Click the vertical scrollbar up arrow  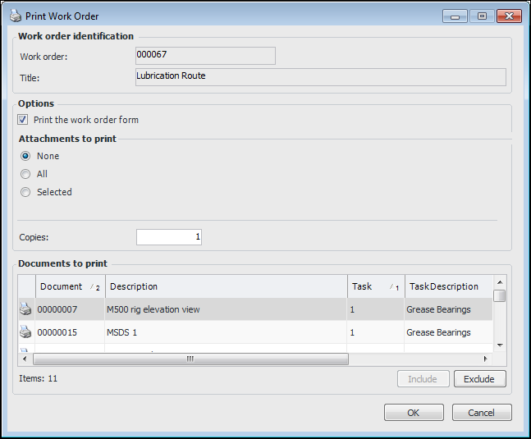[x=500, y=282]
